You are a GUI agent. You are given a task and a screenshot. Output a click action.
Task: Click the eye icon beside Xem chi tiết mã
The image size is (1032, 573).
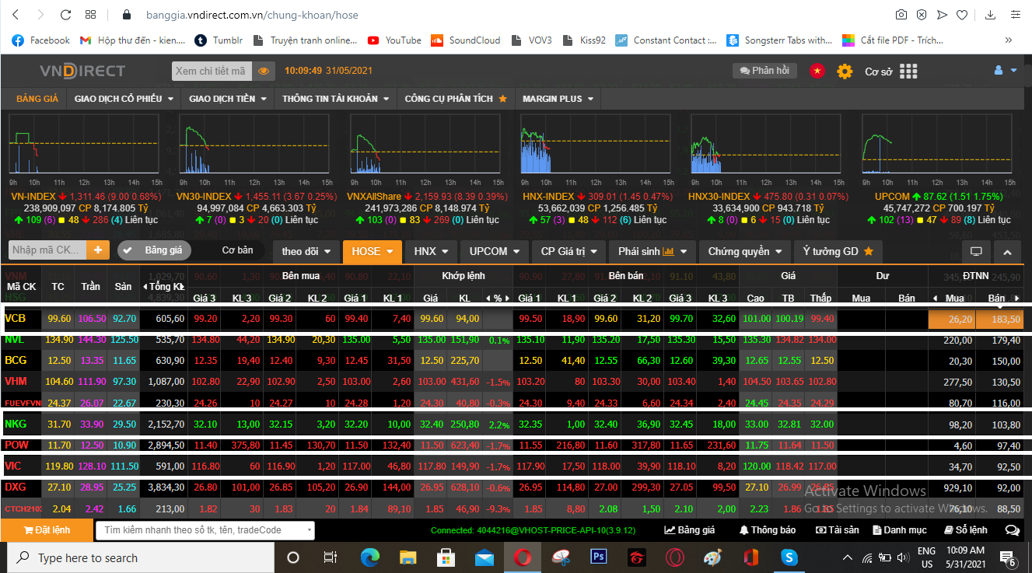point(264,72)
